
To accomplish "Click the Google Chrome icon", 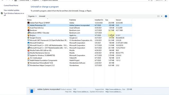I will (x=29, y=38).
